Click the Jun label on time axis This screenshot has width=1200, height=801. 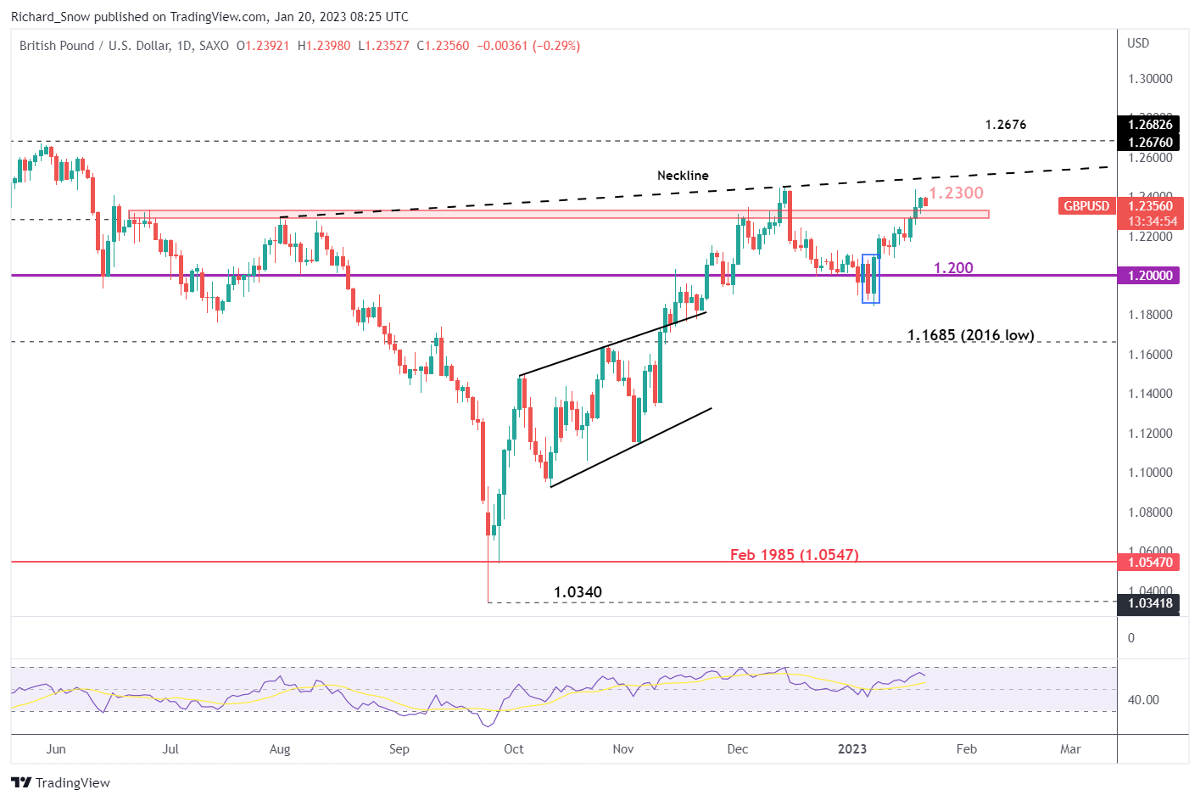coord(56,749)
